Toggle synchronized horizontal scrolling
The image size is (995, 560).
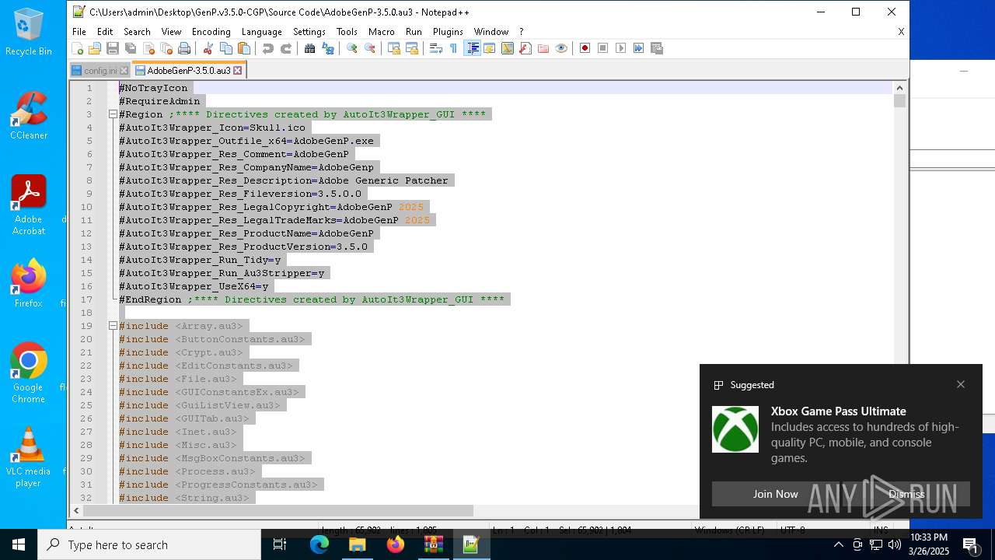[412, 48]
